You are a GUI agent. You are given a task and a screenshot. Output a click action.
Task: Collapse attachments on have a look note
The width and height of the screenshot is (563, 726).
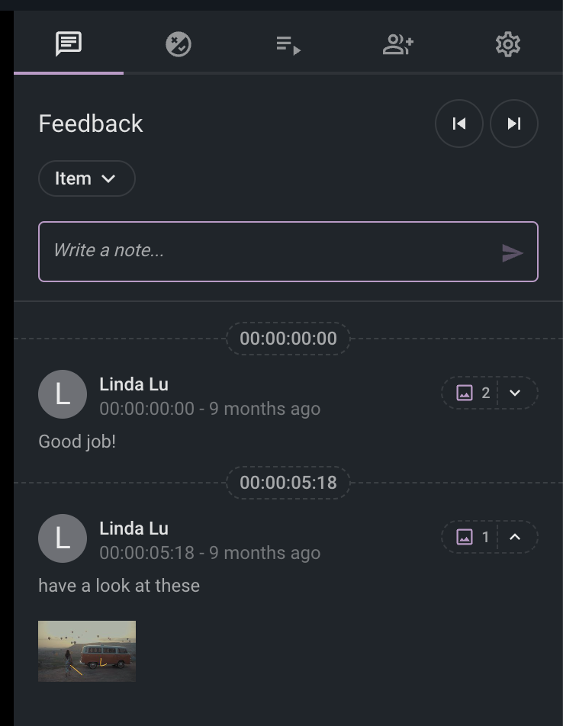click(x=515, y=537)
